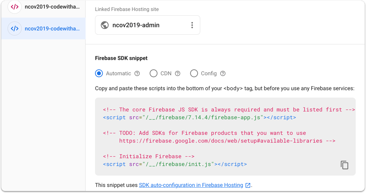
Task: Select the red web app icon in sidebar
Action: click(x=14, y=7)
